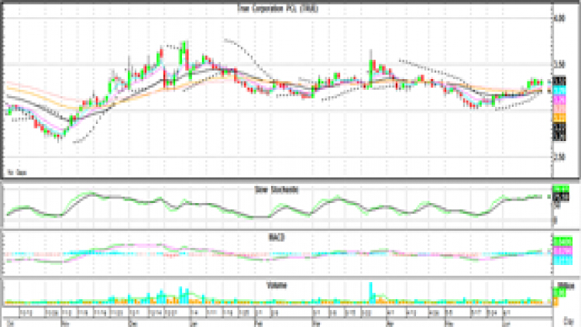
Task: Click the True Corporation PCL chart title
Action: tap(277, 9)
